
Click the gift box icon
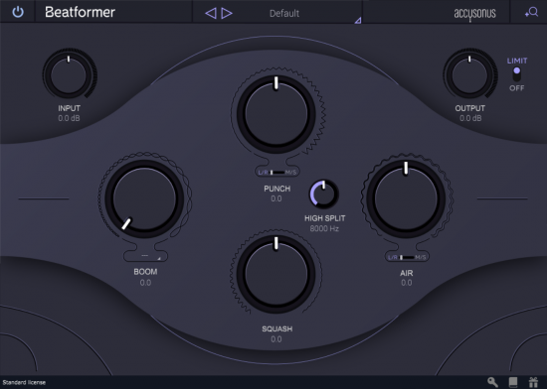533,382
